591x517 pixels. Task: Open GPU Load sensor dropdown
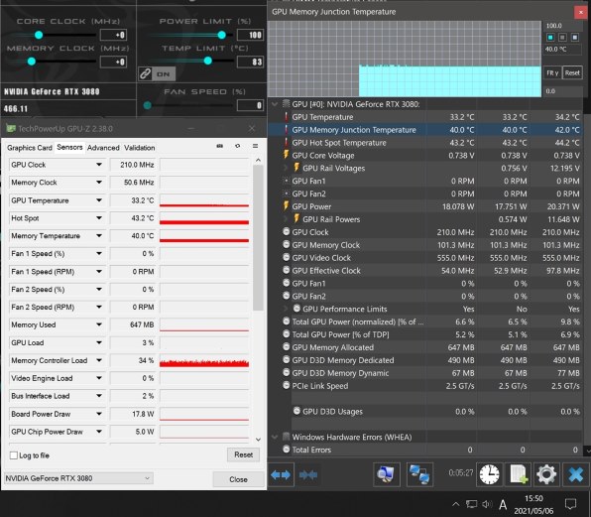point(99,342)
